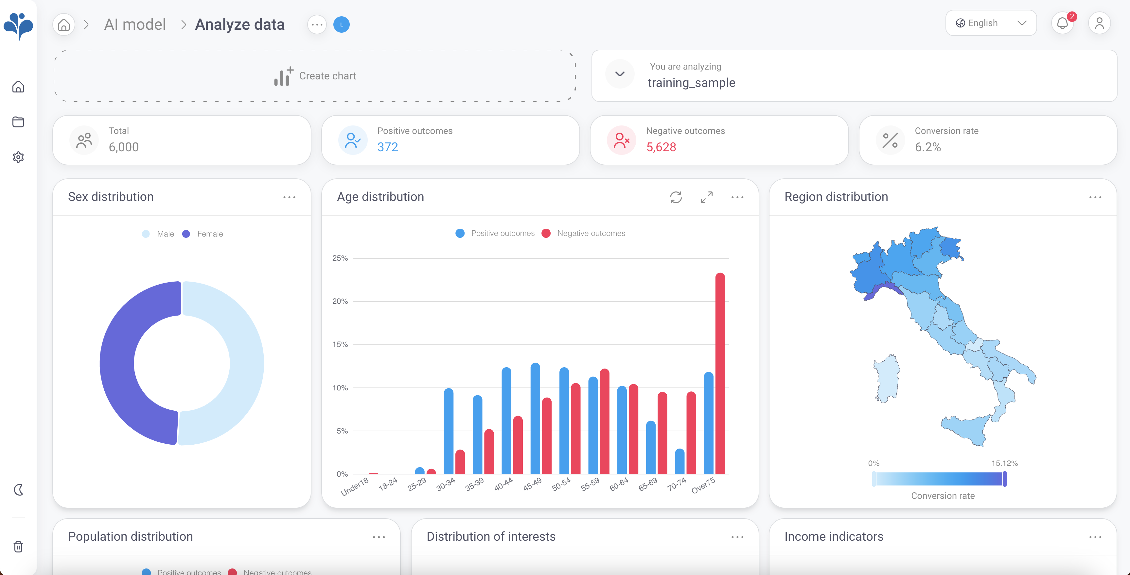The image size is (1130, 575).
Task: Toggle dark mode with the moon icon
Action: [18, 490]
